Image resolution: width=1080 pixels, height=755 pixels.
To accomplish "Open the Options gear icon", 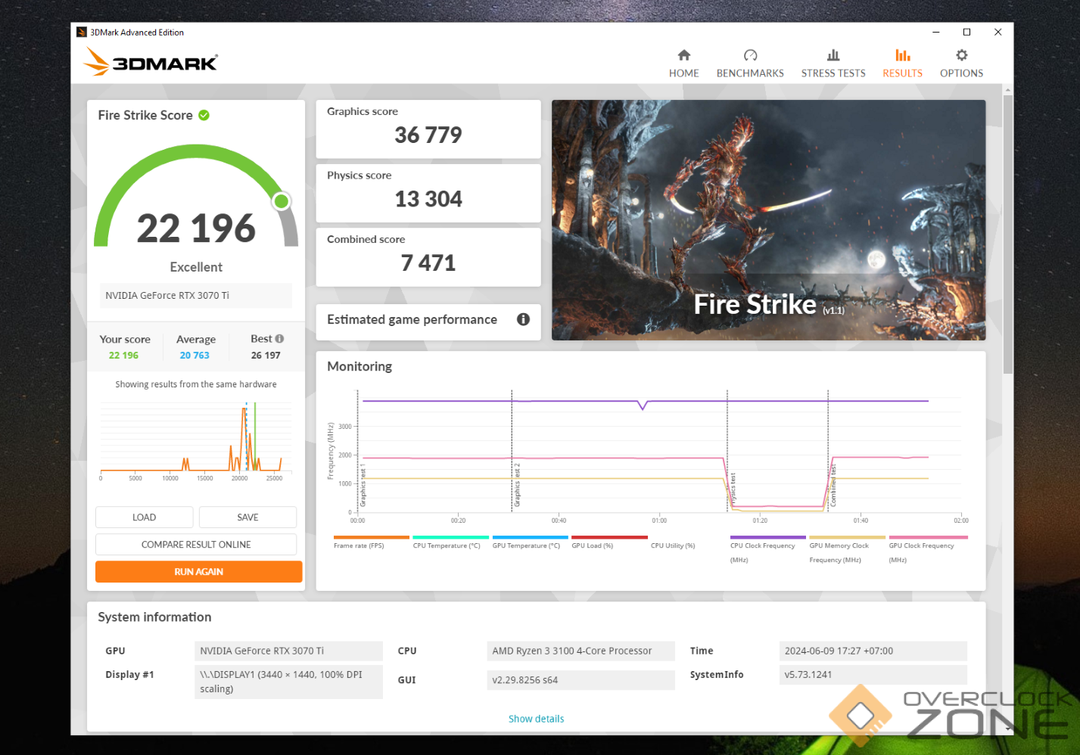I will (x=961, y=55).
